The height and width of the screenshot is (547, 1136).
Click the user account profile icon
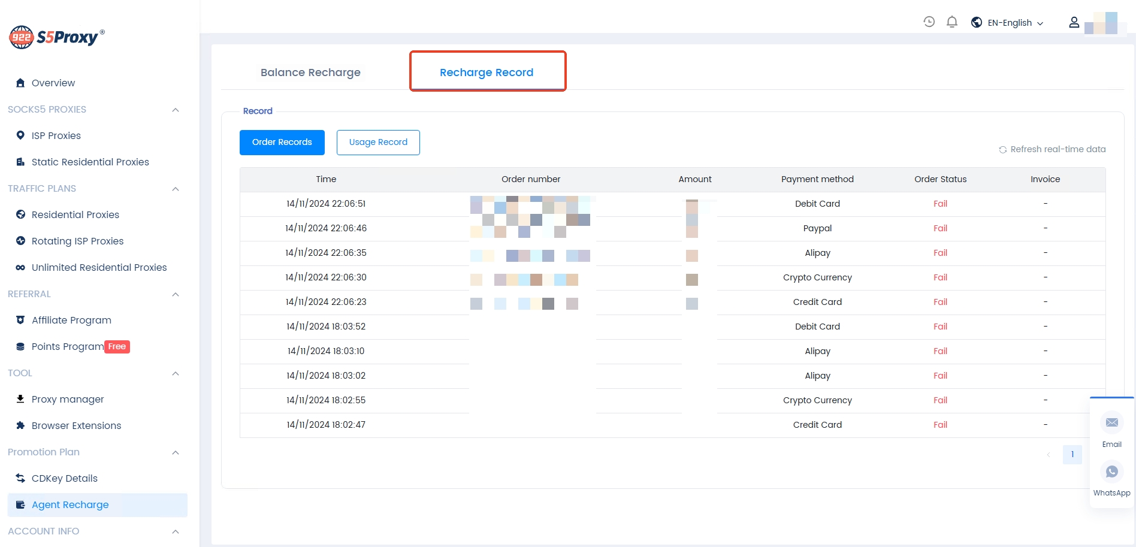(x=1074, y=23)
